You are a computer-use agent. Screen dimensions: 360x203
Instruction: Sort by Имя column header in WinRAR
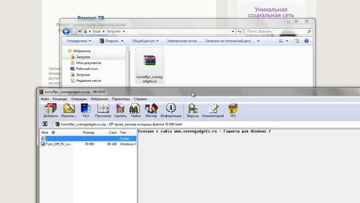[x=45, y=133]
